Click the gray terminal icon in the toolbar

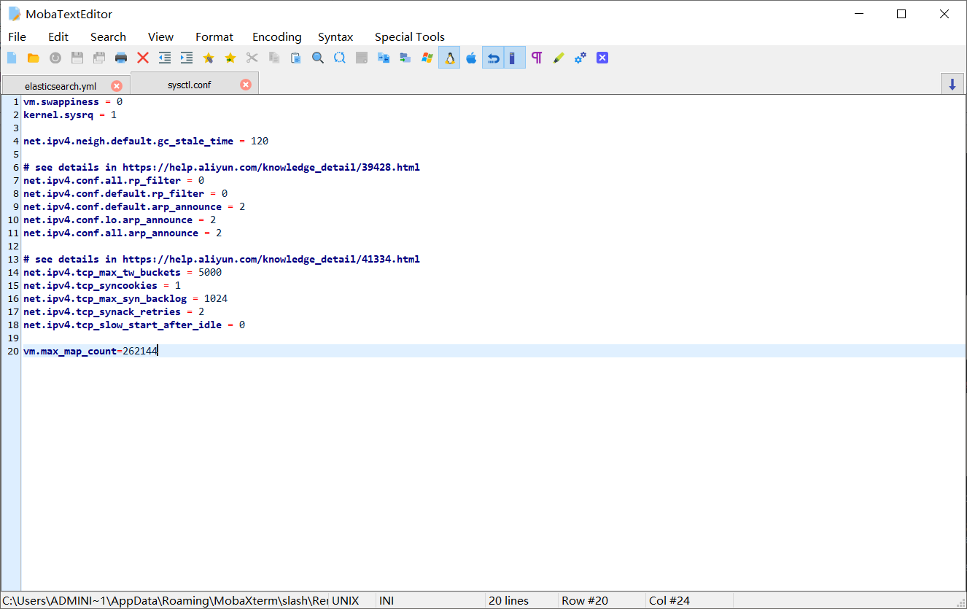[362, 58]
